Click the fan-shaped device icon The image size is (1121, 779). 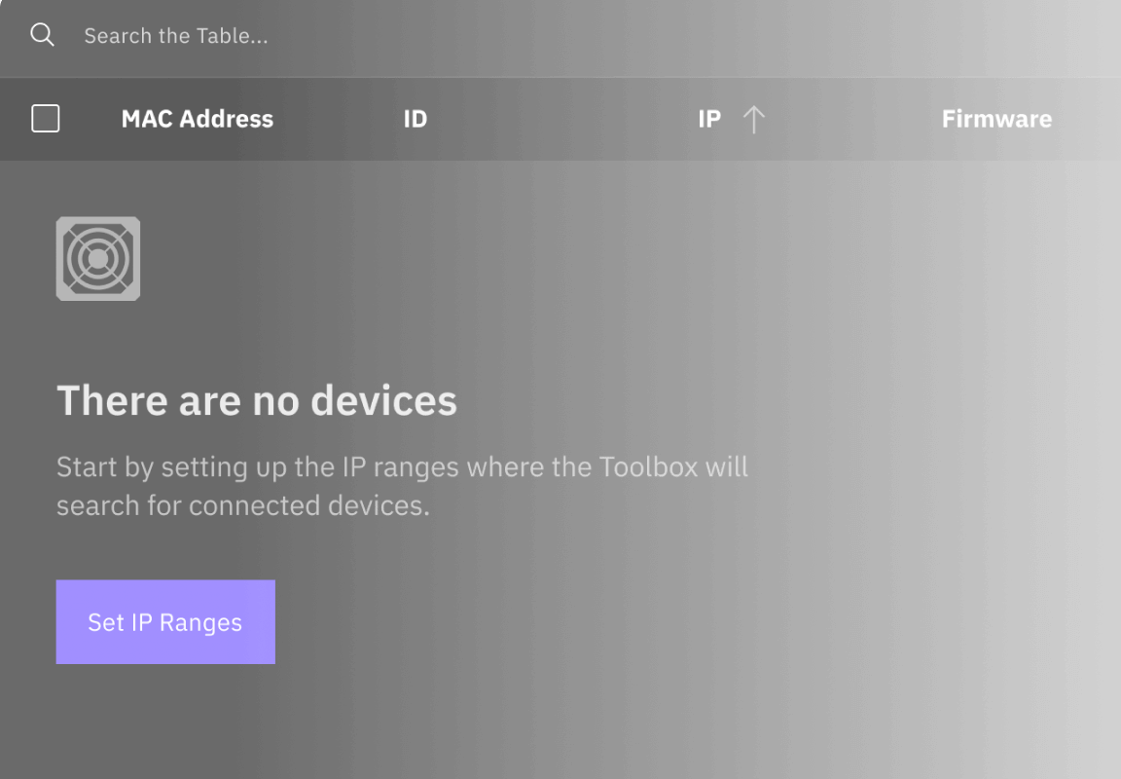click(x=98, y=259)
